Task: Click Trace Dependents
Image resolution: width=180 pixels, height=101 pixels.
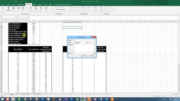Action: (75, 10)
